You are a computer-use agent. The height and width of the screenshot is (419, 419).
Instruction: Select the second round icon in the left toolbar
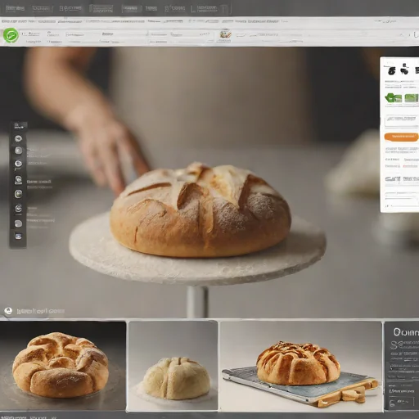tap(18, 151)
